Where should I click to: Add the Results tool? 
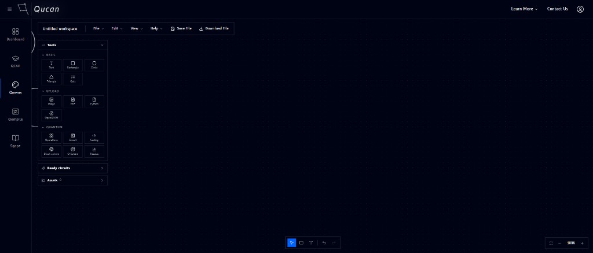(94, 151)
